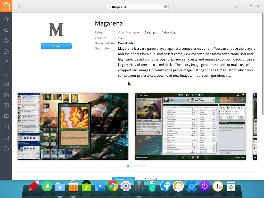Launch Magarena from the dock
This screenshot has width=264, height=198.
pos(139,186)
